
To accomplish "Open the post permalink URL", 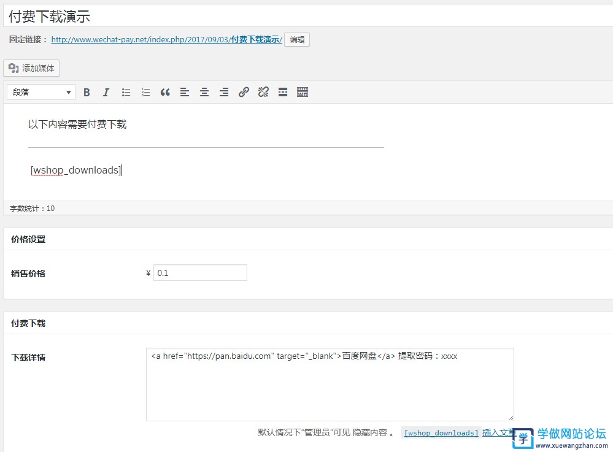I will coord(166,39).
